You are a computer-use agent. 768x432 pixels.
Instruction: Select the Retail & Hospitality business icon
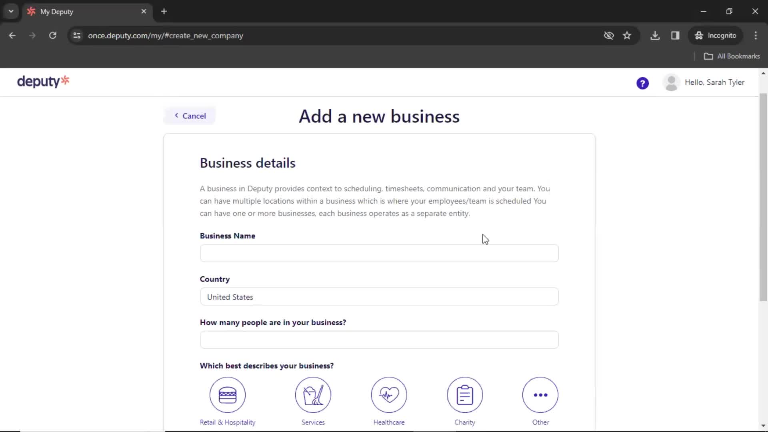(227, 394)
